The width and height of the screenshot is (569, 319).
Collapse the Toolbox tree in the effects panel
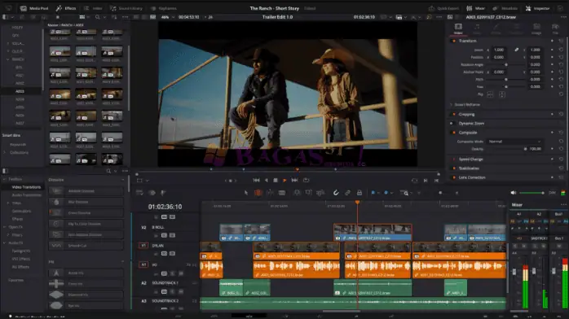pyautogui.click(x=4, y=179)
